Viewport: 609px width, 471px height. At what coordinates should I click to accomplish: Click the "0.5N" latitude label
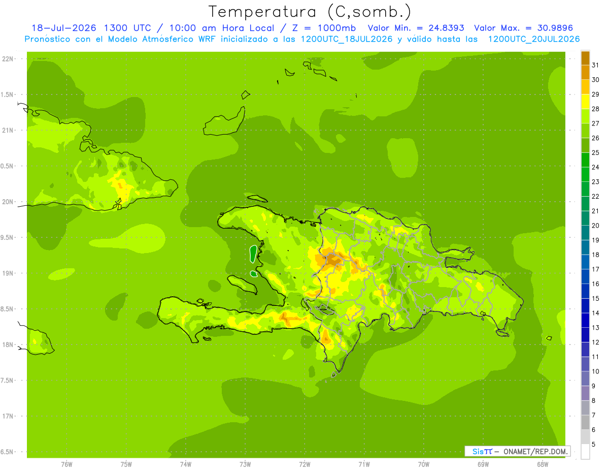coord(8,166)
